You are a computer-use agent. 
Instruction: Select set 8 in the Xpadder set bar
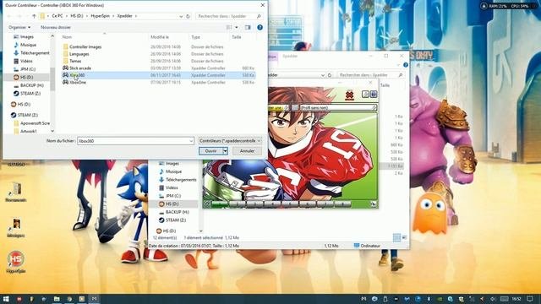click(342, 204)
